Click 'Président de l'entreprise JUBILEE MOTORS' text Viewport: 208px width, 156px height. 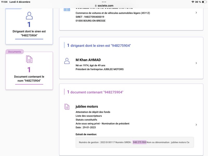coord(100,69)
